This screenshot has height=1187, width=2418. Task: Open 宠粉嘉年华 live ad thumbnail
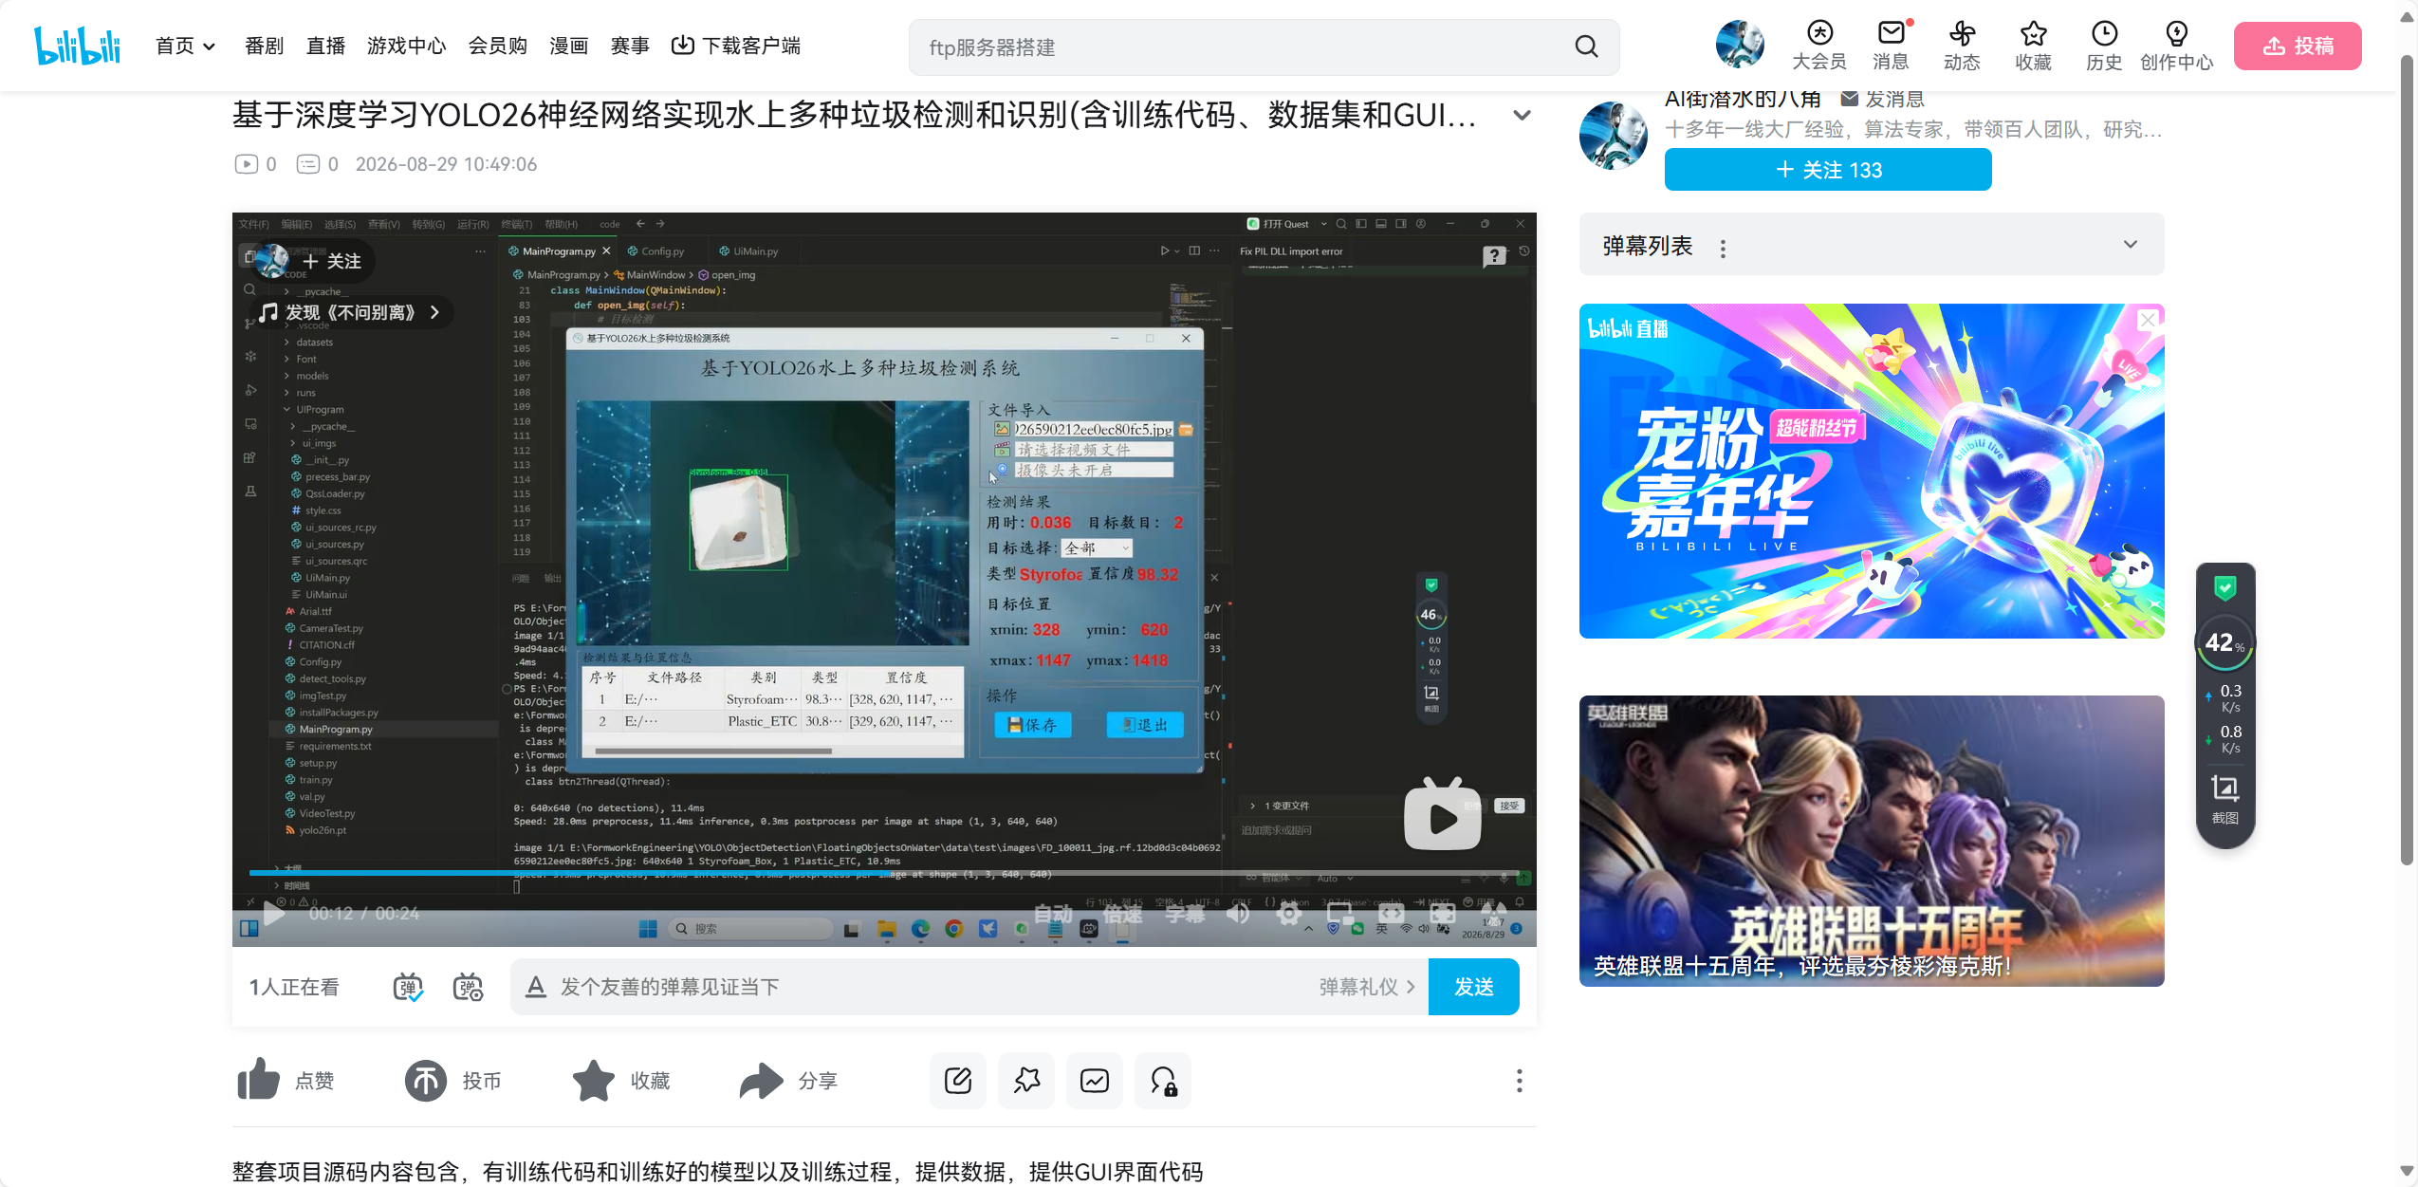tap(1872, 471)
